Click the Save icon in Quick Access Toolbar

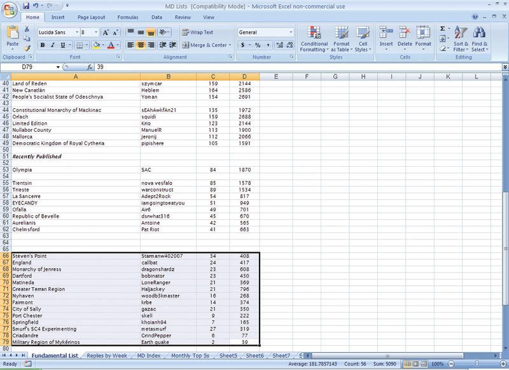[x=27, y=5]
